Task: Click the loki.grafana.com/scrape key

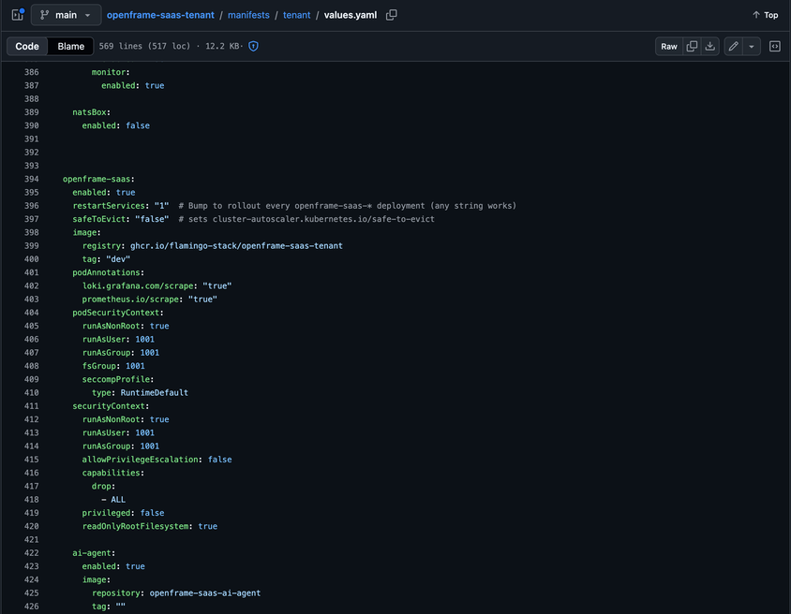Action: click(138, 285)
